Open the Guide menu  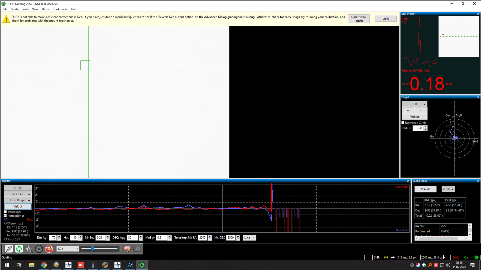click(15, 9)
